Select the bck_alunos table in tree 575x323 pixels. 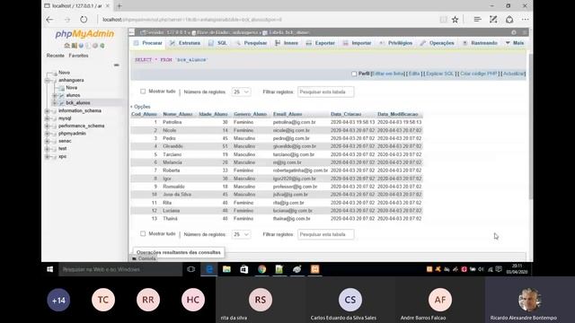78,103
